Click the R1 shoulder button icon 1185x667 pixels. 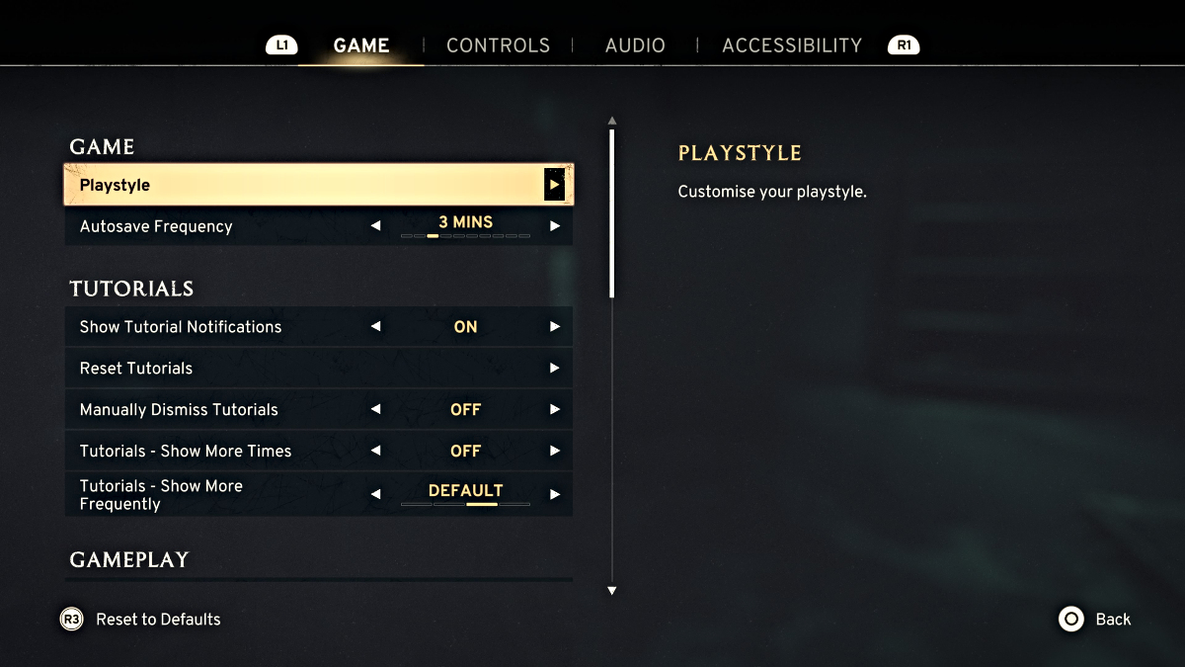[904, 44]
